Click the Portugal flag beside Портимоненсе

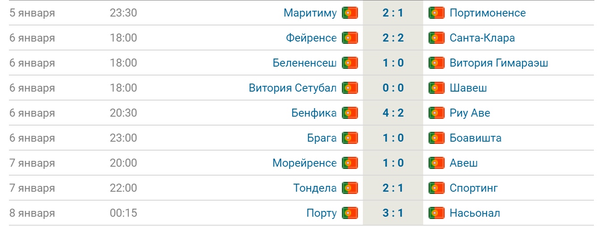click(437, 13)
